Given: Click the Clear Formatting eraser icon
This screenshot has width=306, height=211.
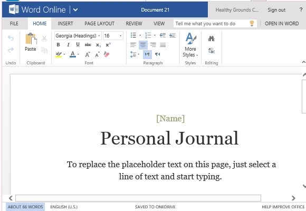Looking at the screenshot, I should (x=107, y=54).
